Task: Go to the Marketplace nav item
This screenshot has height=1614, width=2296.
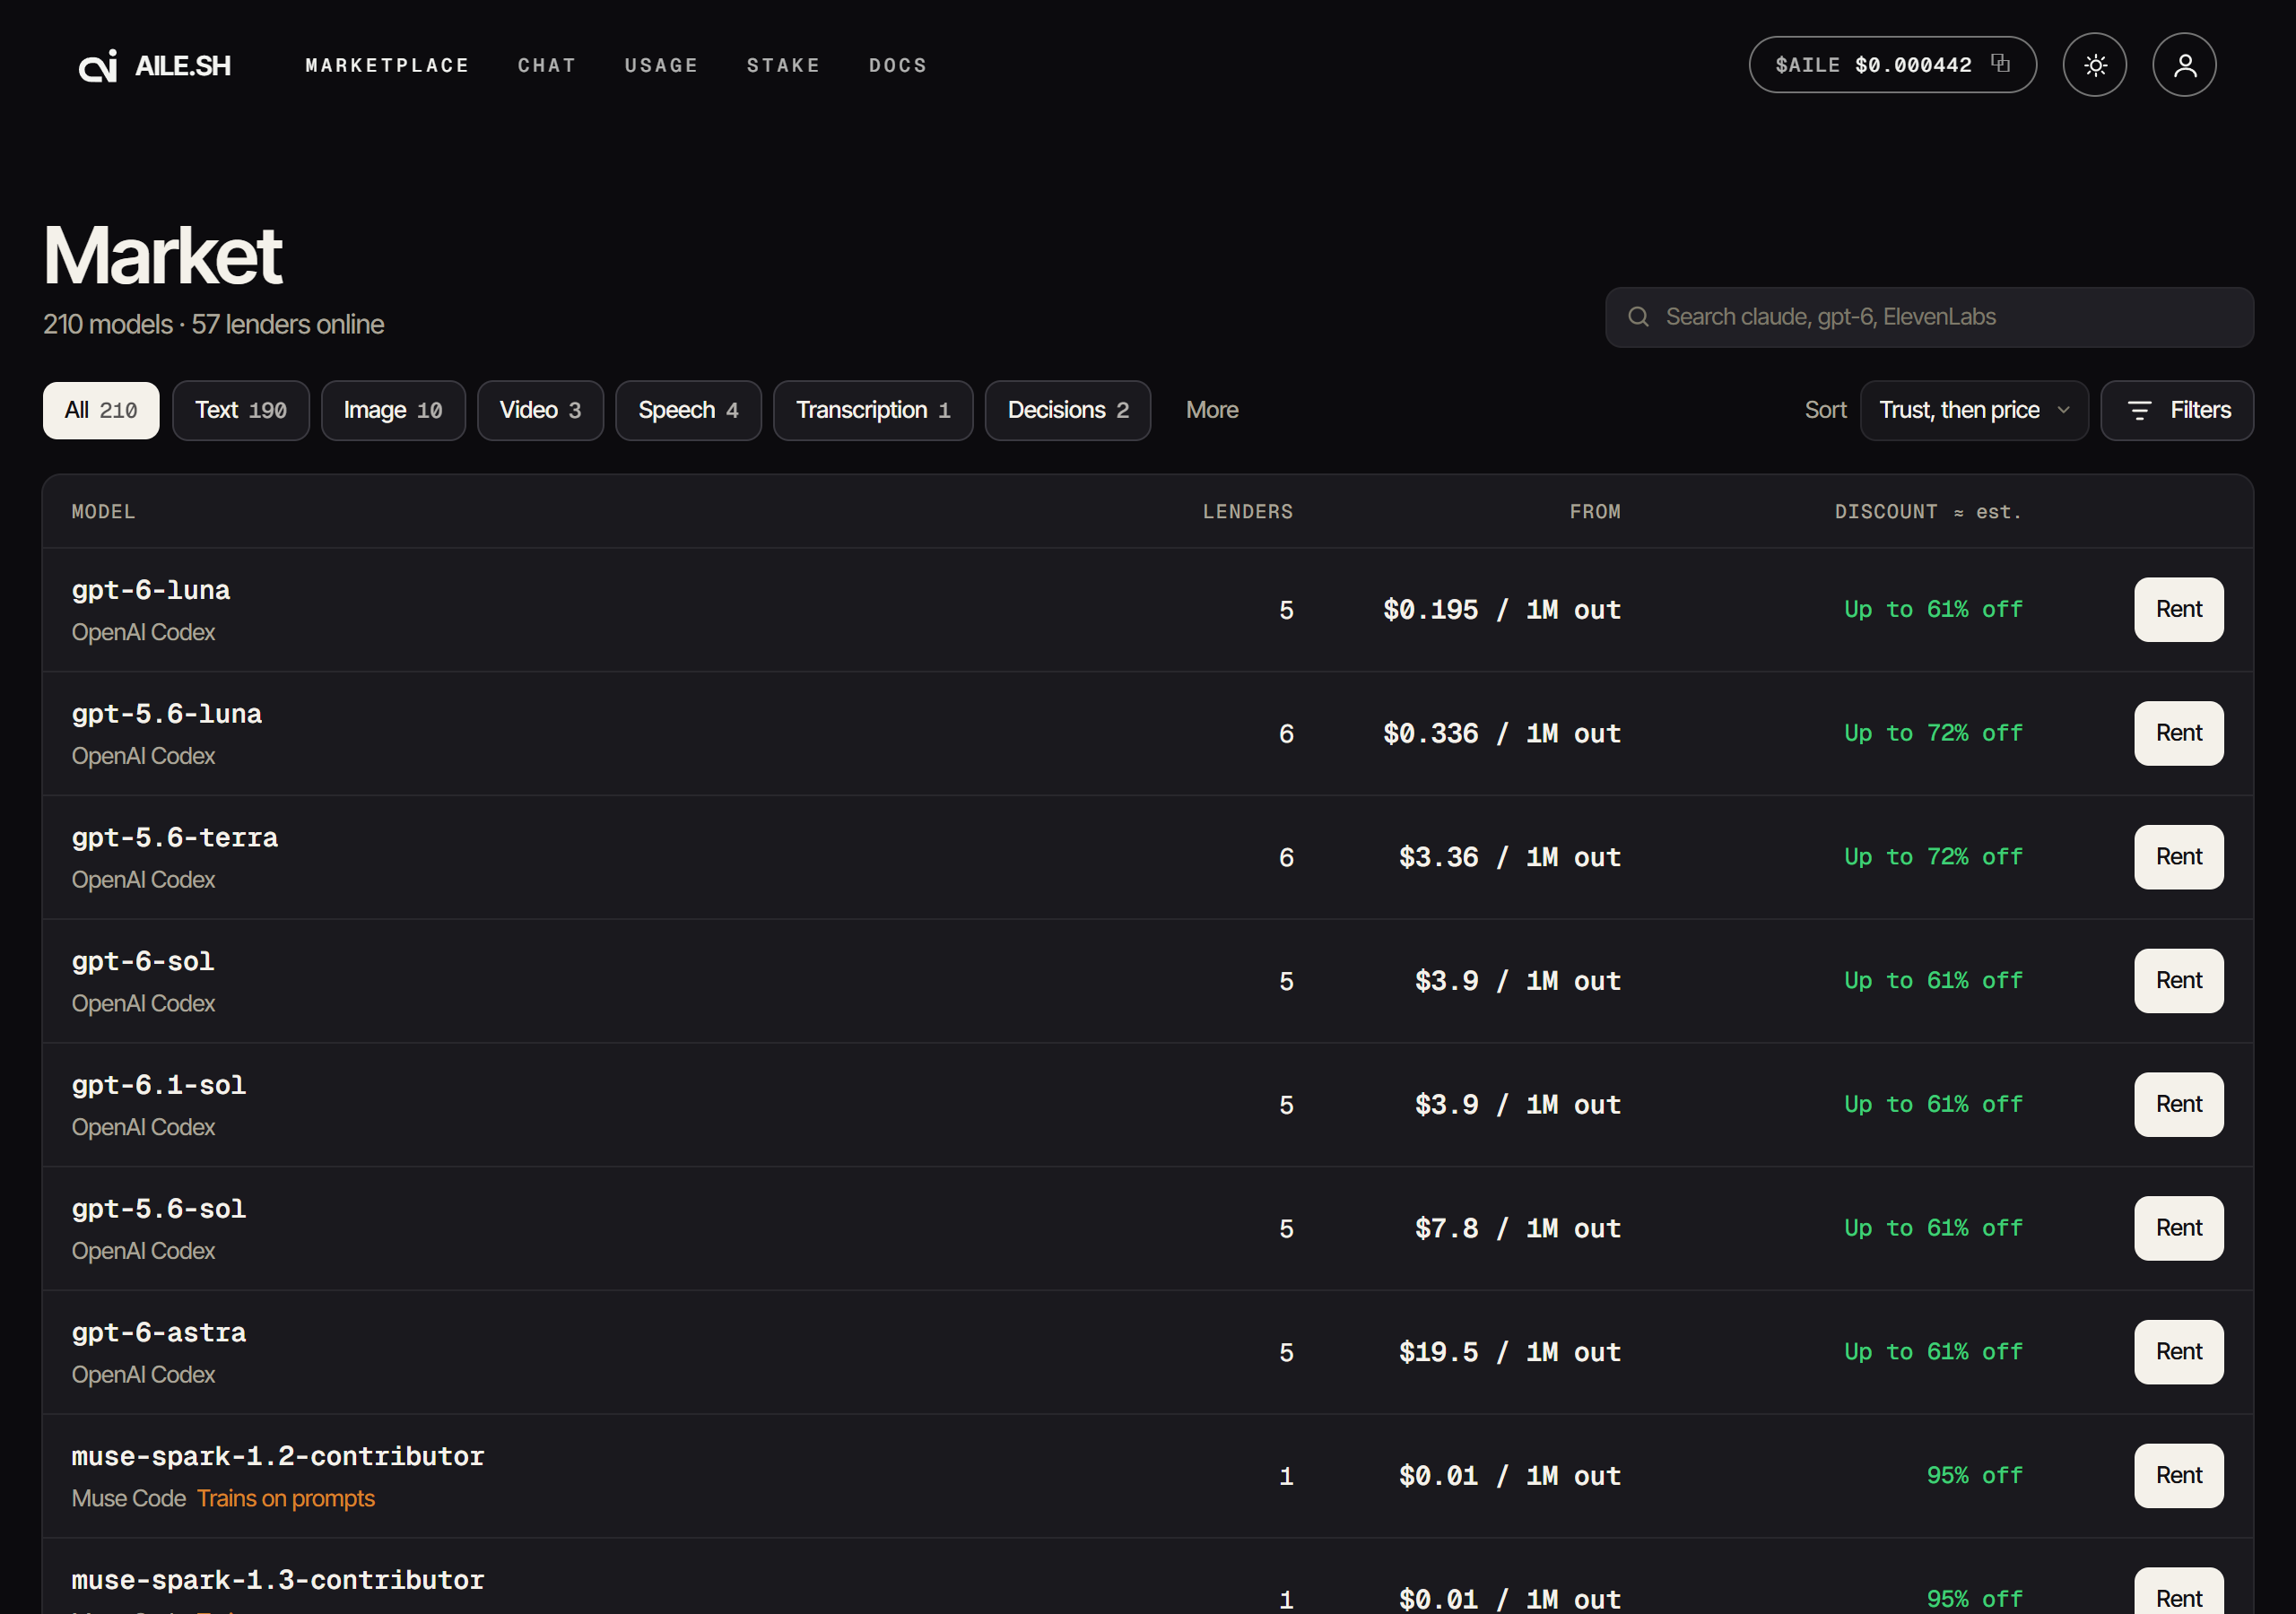Action: pos(387,65)
